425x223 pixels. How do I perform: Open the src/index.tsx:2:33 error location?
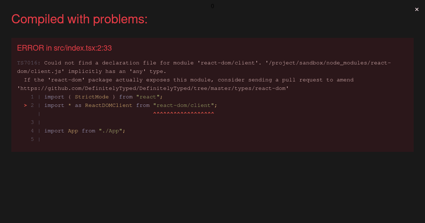coord(64,48)
